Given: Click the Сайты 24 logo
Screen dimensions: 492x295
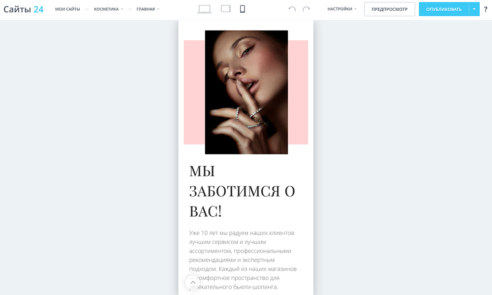Looking at the screenshot, I should pos(24,8).
